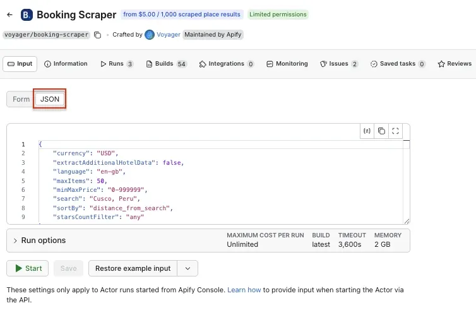Click the "distance_from_search" sortBy value

pyautogui.click(x=129, y=208)
